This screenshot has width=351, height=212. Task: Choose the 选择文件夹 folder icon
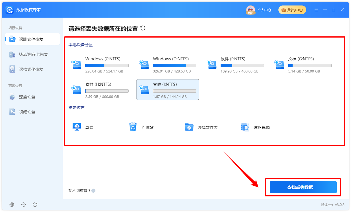189,127
